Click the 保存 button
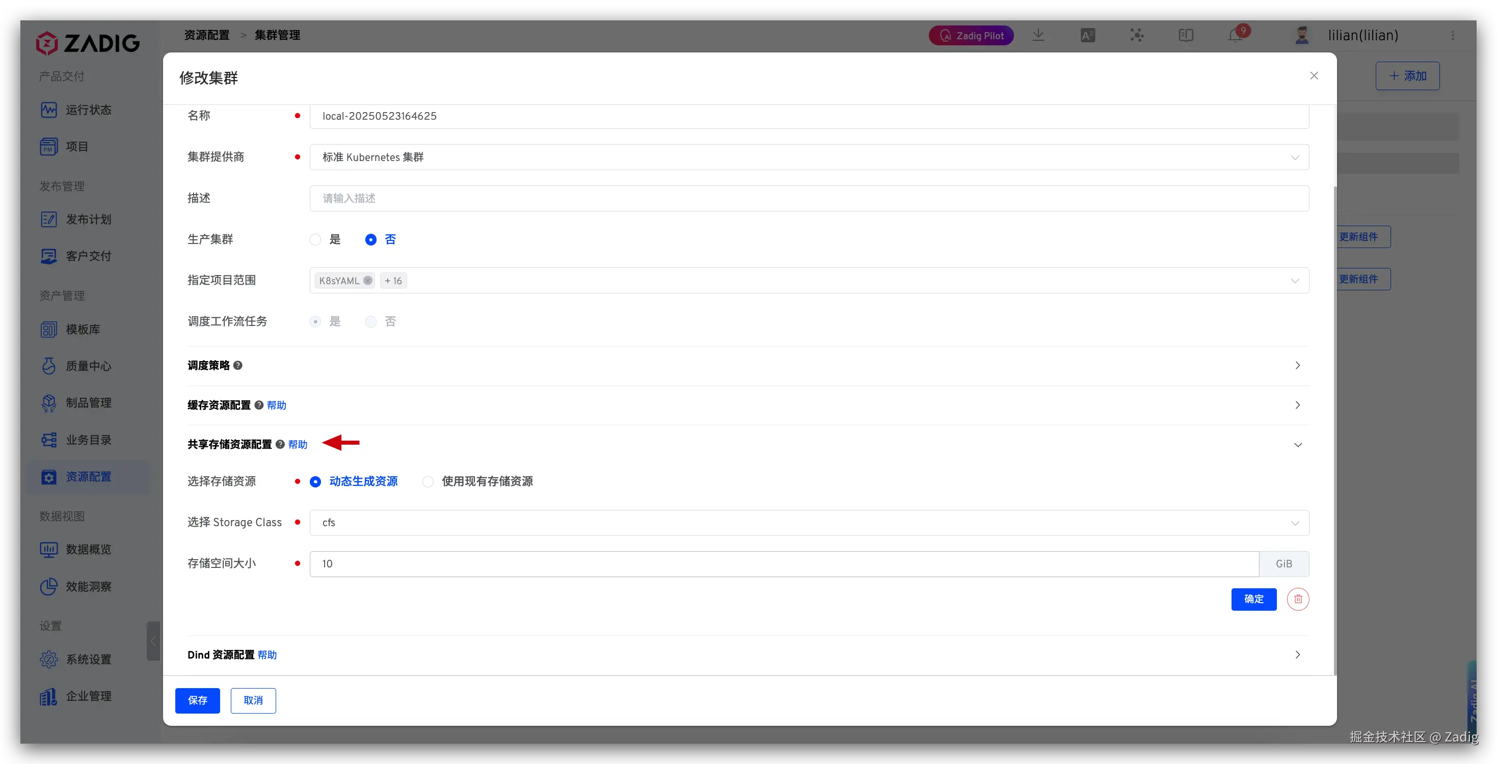The image size is (1497, 764). tap(198, 701)
